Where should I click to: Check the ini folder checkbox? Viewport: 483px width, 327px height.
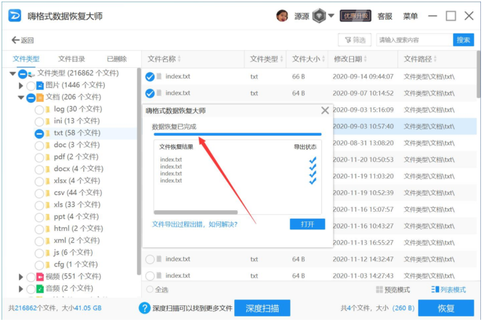coord(39,122)
